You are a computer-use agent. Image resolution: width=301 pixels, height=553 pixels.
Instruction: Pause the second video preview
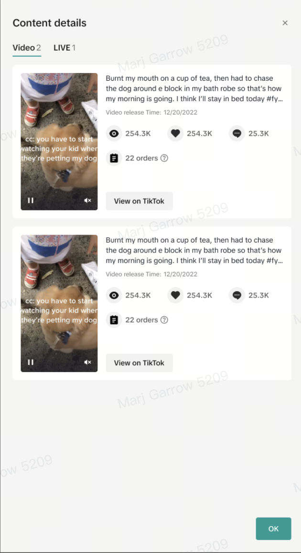pyautogui.click(x=31, y=362)
